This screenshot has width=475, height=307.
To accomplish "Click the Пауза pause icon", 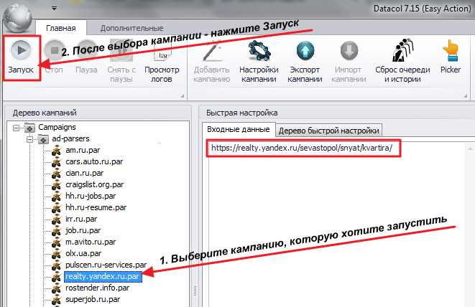I will [87, 50].
